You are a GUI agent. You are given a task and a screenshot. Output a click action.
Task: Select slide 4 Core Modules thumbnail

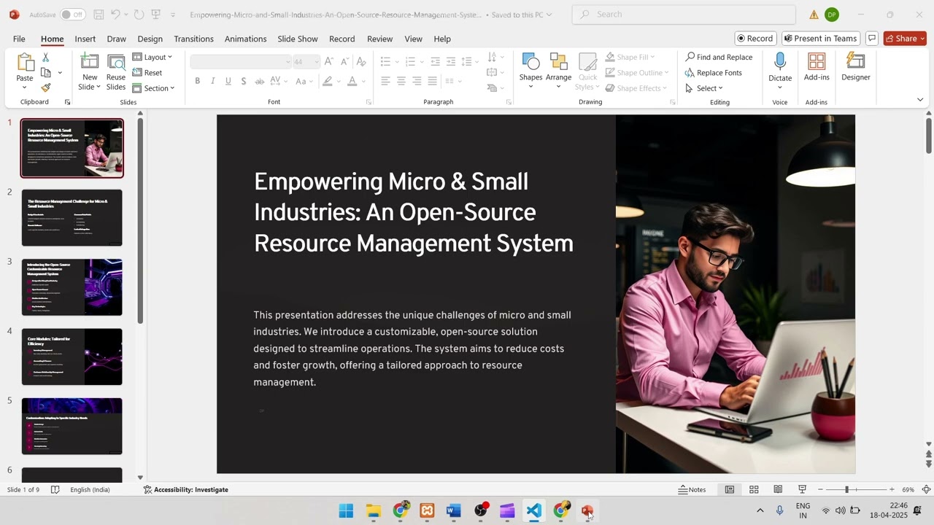point(72,357)
